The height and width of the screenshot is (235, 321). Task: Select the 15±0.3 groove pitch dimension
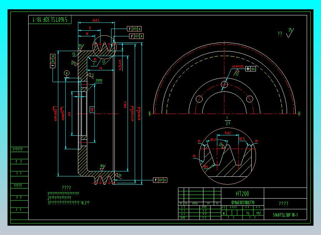click(228, 133)
